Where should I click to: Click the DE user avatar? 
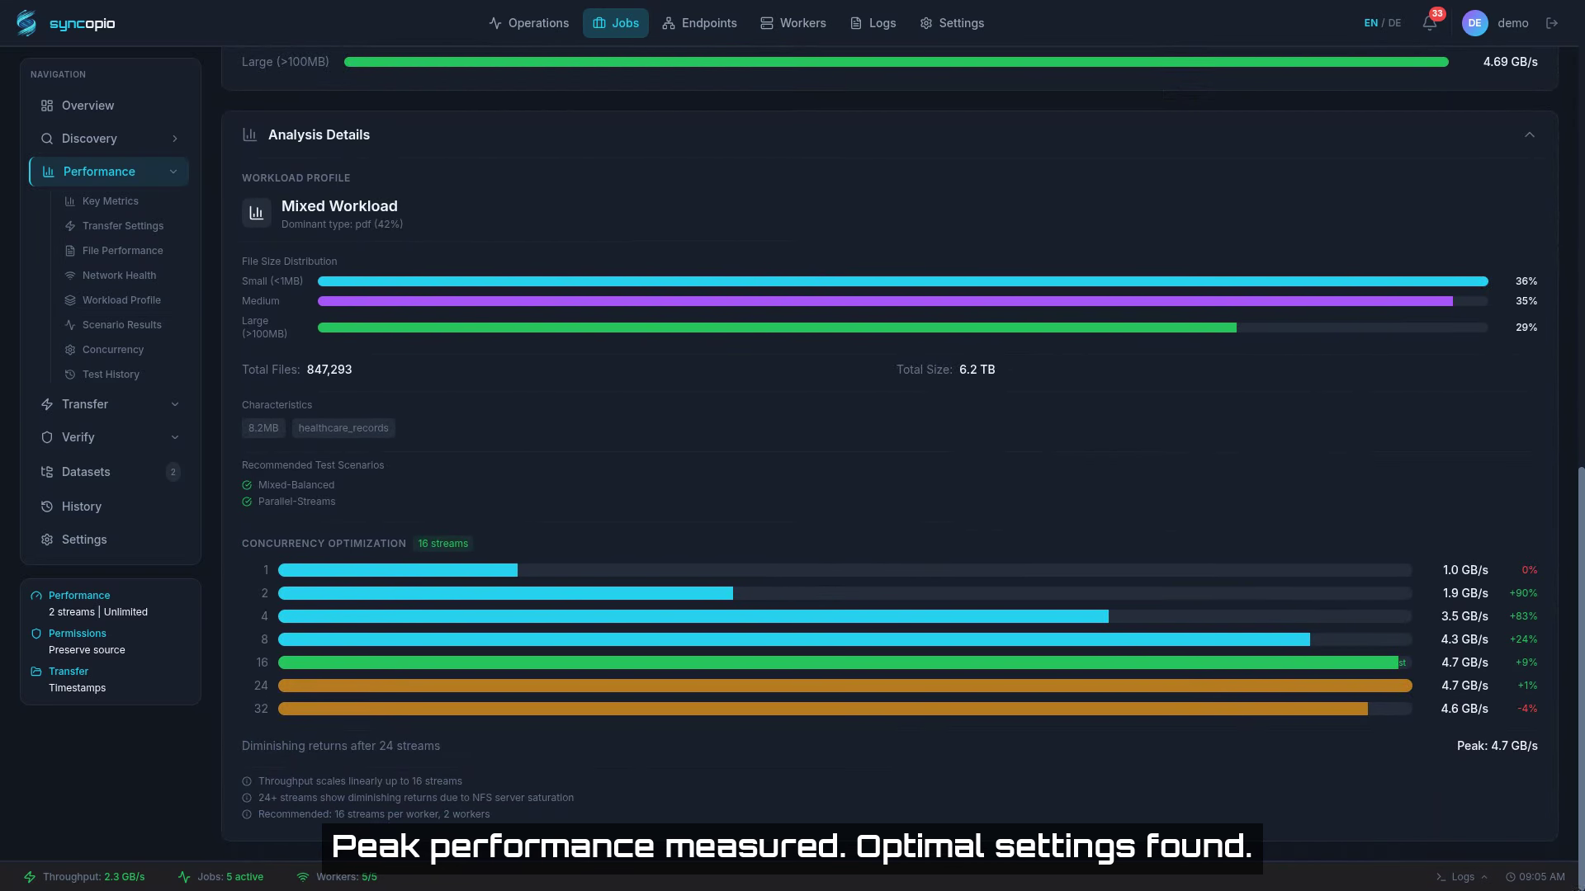(x=1475, y=22)
